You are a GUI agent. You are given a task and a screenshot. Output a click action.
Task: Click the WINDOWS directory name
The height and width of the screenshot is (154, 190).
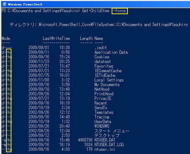click(102, 126)
